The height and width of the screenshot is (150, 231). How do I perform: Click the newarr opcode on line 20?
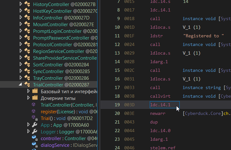[157, 114]
